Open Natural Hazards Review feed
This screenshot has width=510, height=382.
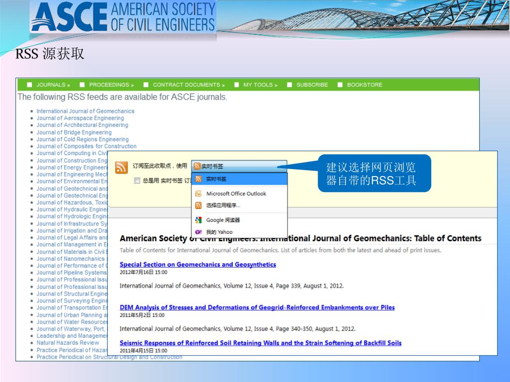point(68,343)
